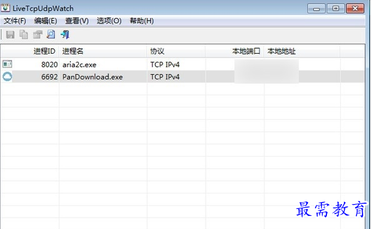This screenshot has height=229, width=372.
Task: Select aria2c.exe process name
Action: tap(79, 65)
